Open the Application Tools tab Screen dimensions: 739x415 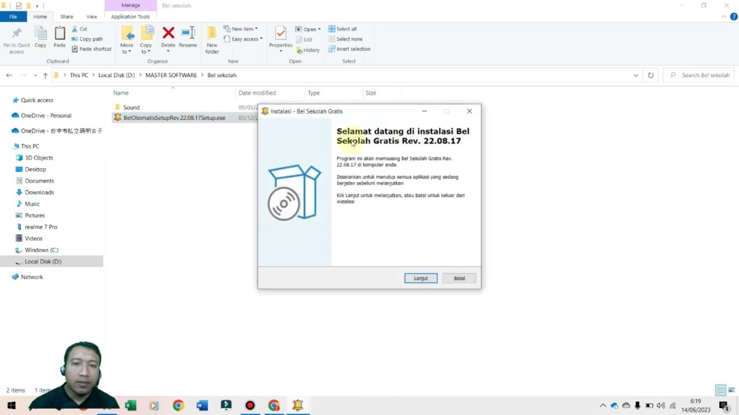[x=130, y=17]
